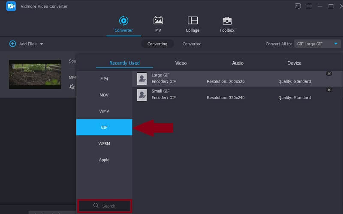Viewport: 343px width, 214px height.
Task: Open the feedback chat icon in title bar
Action: pos(298,6)
